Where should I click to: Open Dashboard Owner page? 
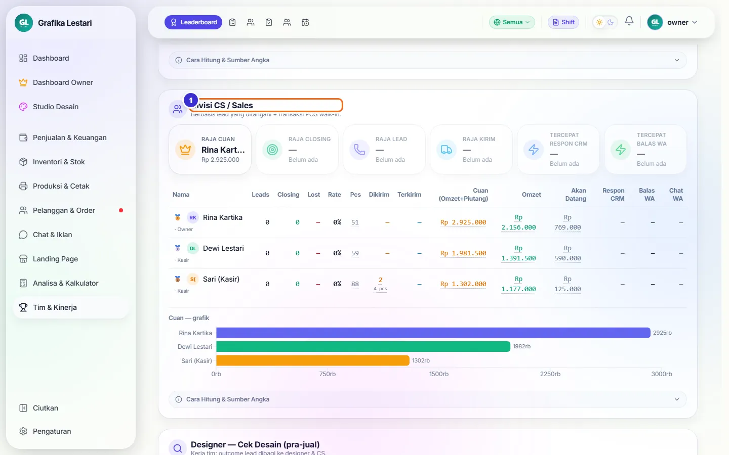71,82
